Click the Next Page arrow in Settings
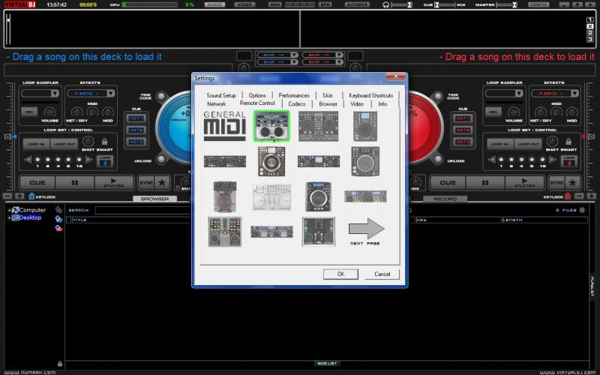This screenshot has height=375, width=600. (x=366, y=232)
